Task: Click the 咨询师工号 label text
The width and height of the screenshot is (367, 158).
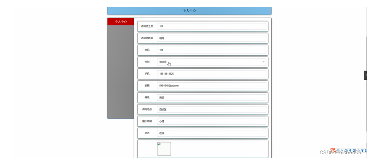Action: [147, 26]
